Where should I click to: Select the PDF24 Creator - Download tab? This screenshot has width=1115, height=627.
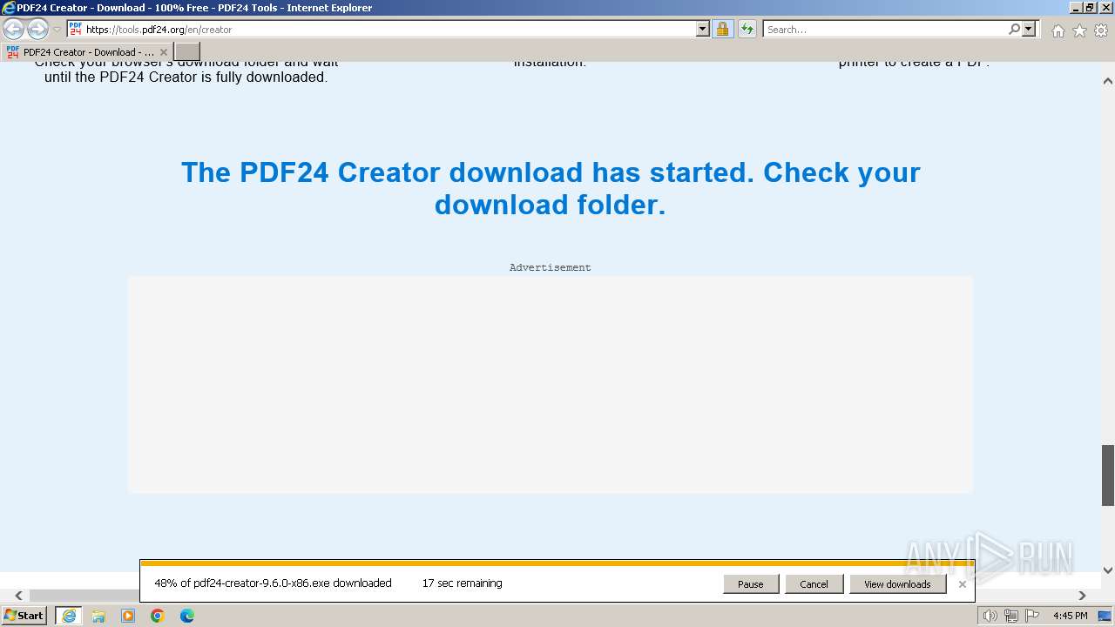coord(87,51)
